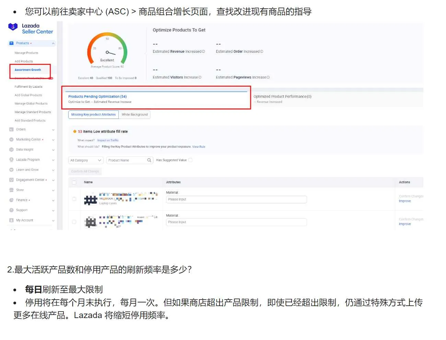
Task: Switch to the White Background tab
Action: 134,114
